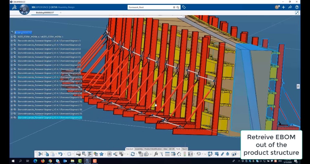Select FormworkSegment.10 tree item
Viewport: 310px width, 164px height.
tap(50, 77)
